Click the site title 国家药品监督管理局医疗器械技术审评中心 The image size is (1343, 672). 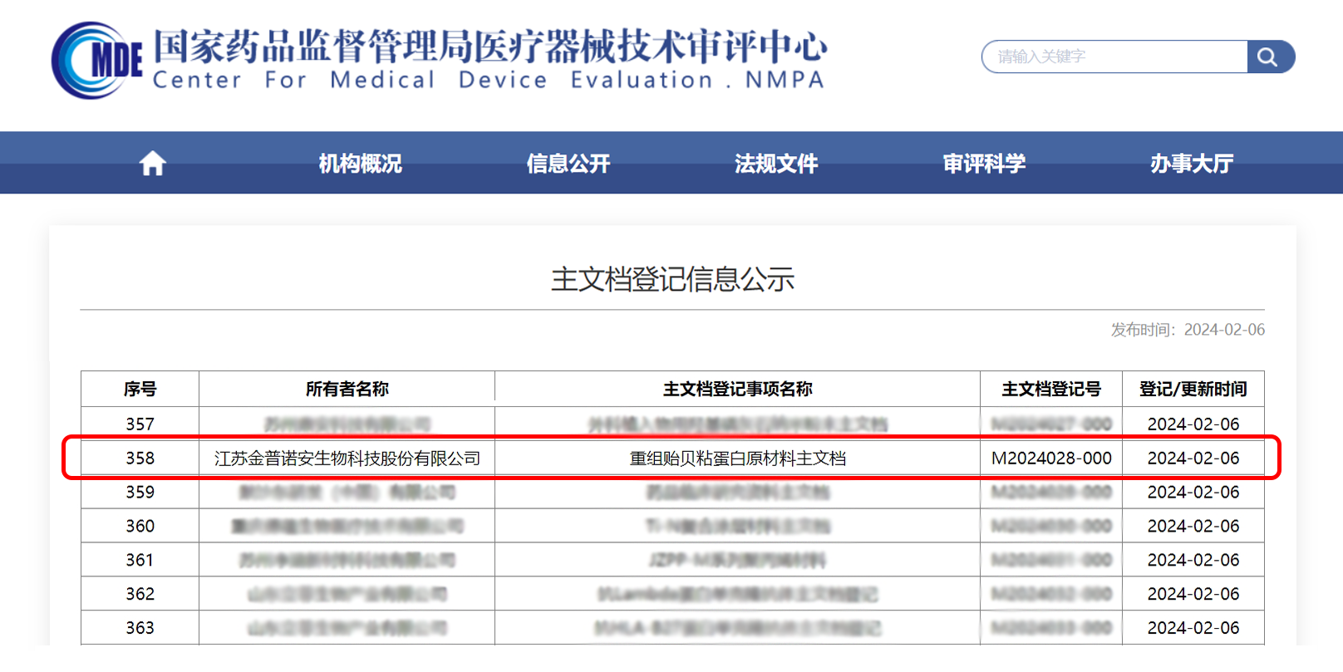pos(489,47)
